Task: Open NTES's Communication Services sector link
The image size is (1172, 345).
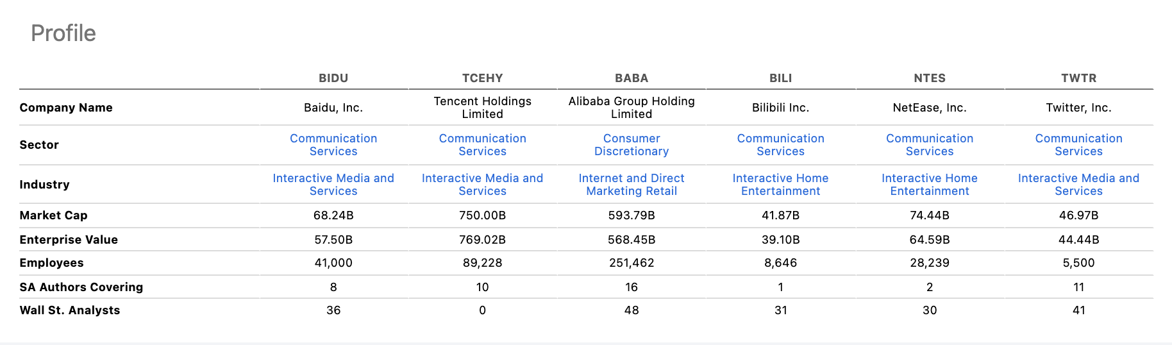Action: 930,145
